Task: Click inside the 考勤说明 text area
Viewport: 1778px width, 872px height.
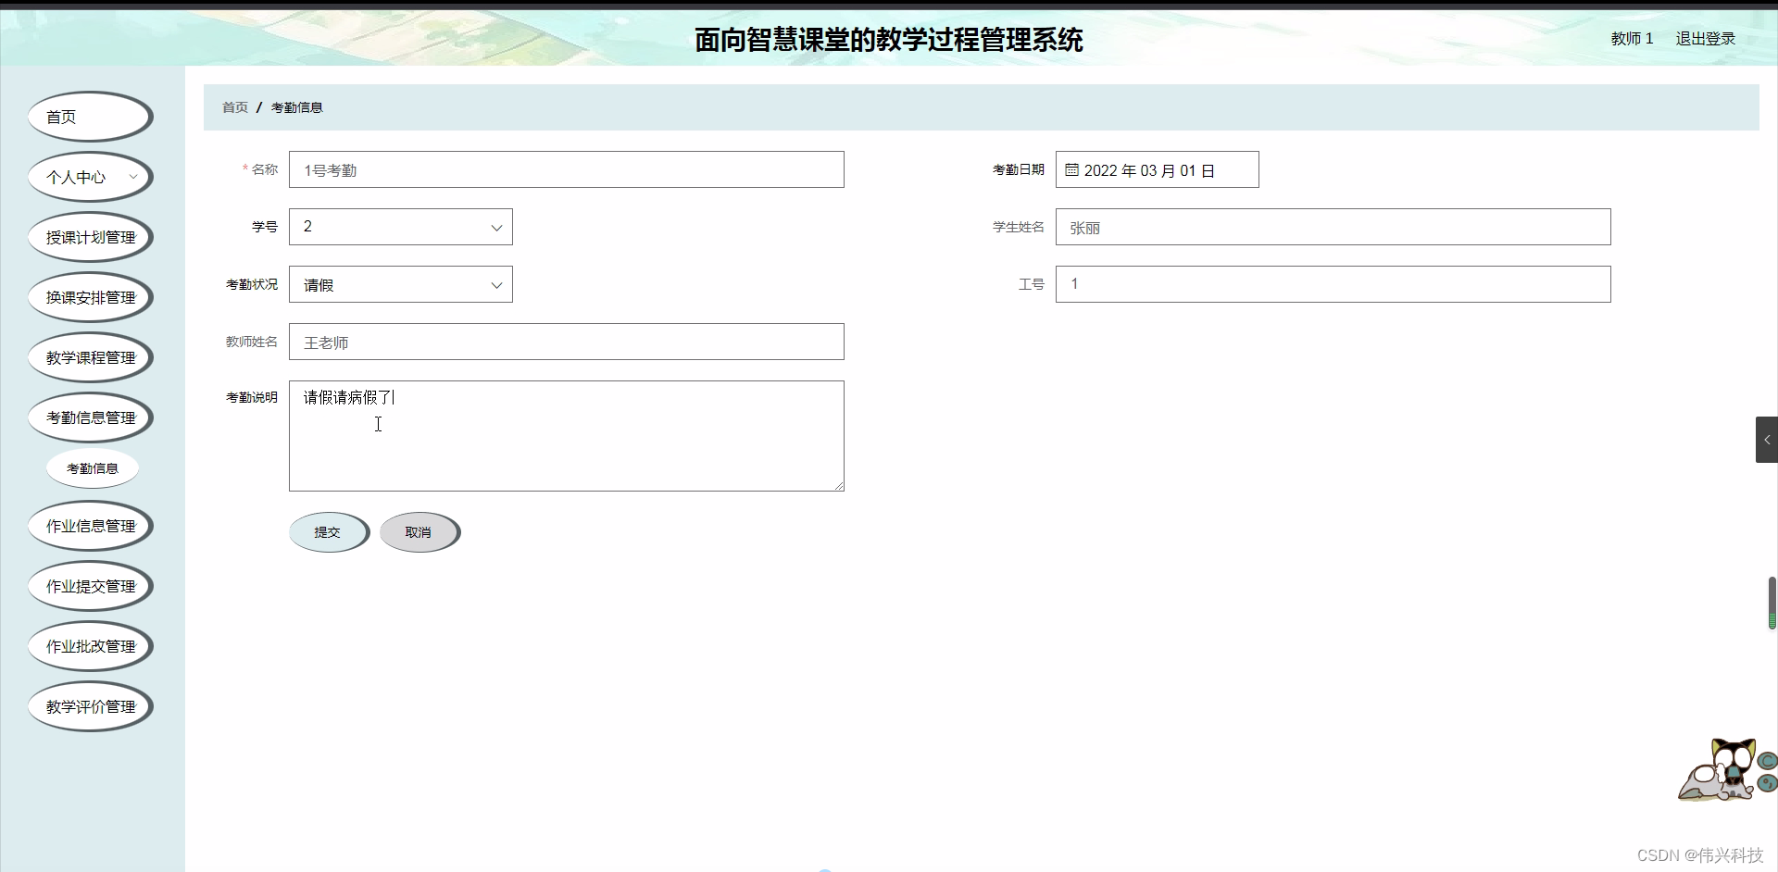Action: pyautogui.click(x=567, y=435)
